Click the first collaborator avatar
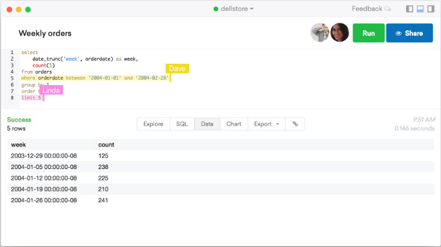The image size is (441, 247). 320,32
